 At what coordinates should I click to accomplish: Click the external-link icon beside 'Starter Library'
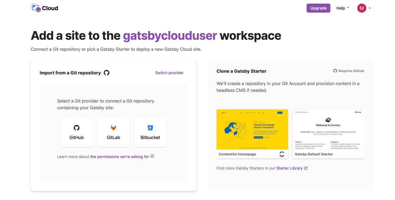click(x=305, y=168)
